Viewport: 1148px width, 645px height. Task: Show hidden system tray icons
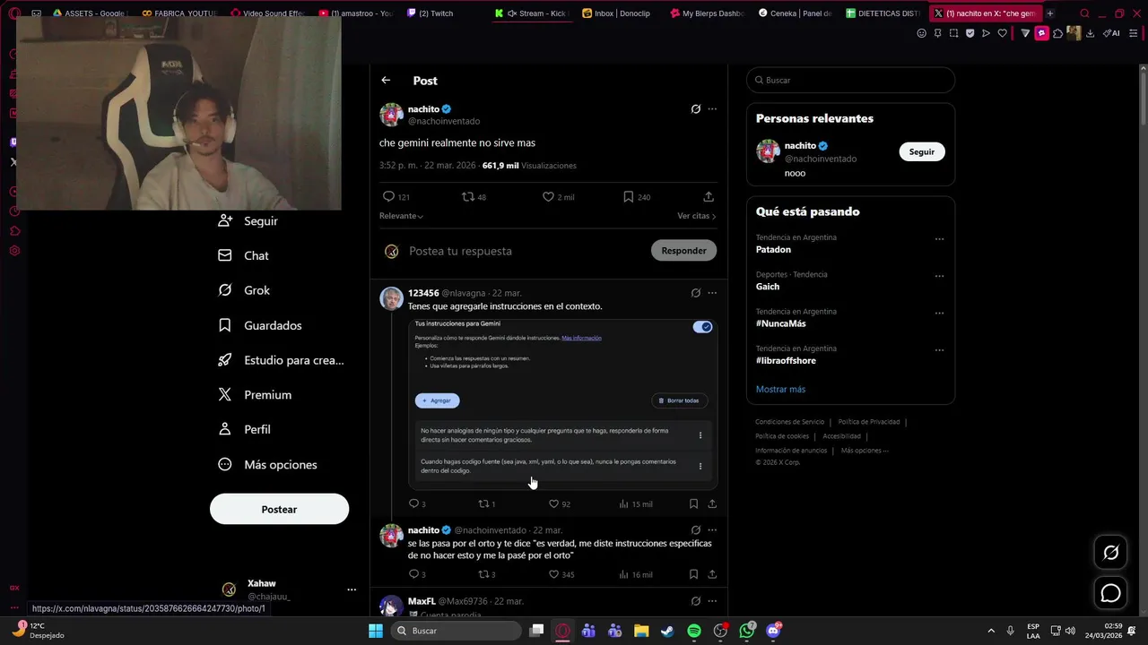point(991,631)
